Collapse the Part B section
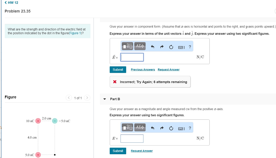 click(105, 99)
